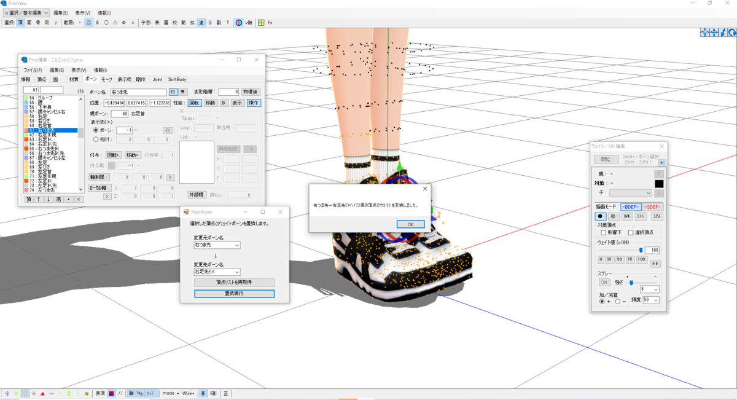Select the ring (◎) draw mode icon

613,216
